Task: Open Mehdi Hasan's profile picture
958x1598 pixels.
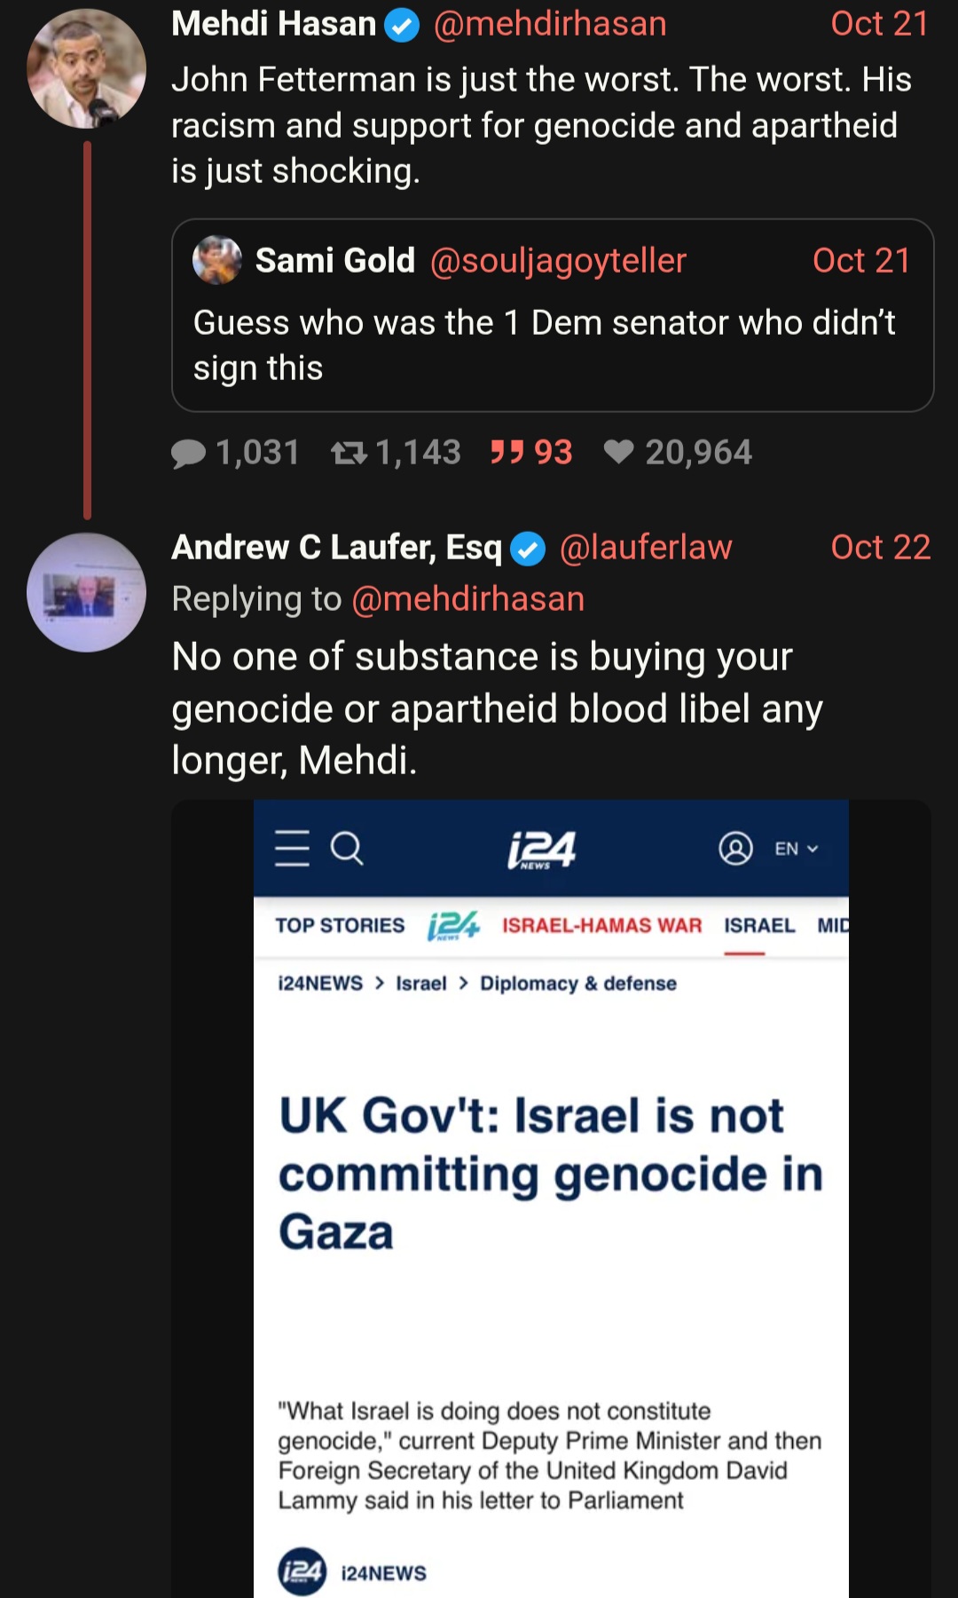Action: pos(86,68)
